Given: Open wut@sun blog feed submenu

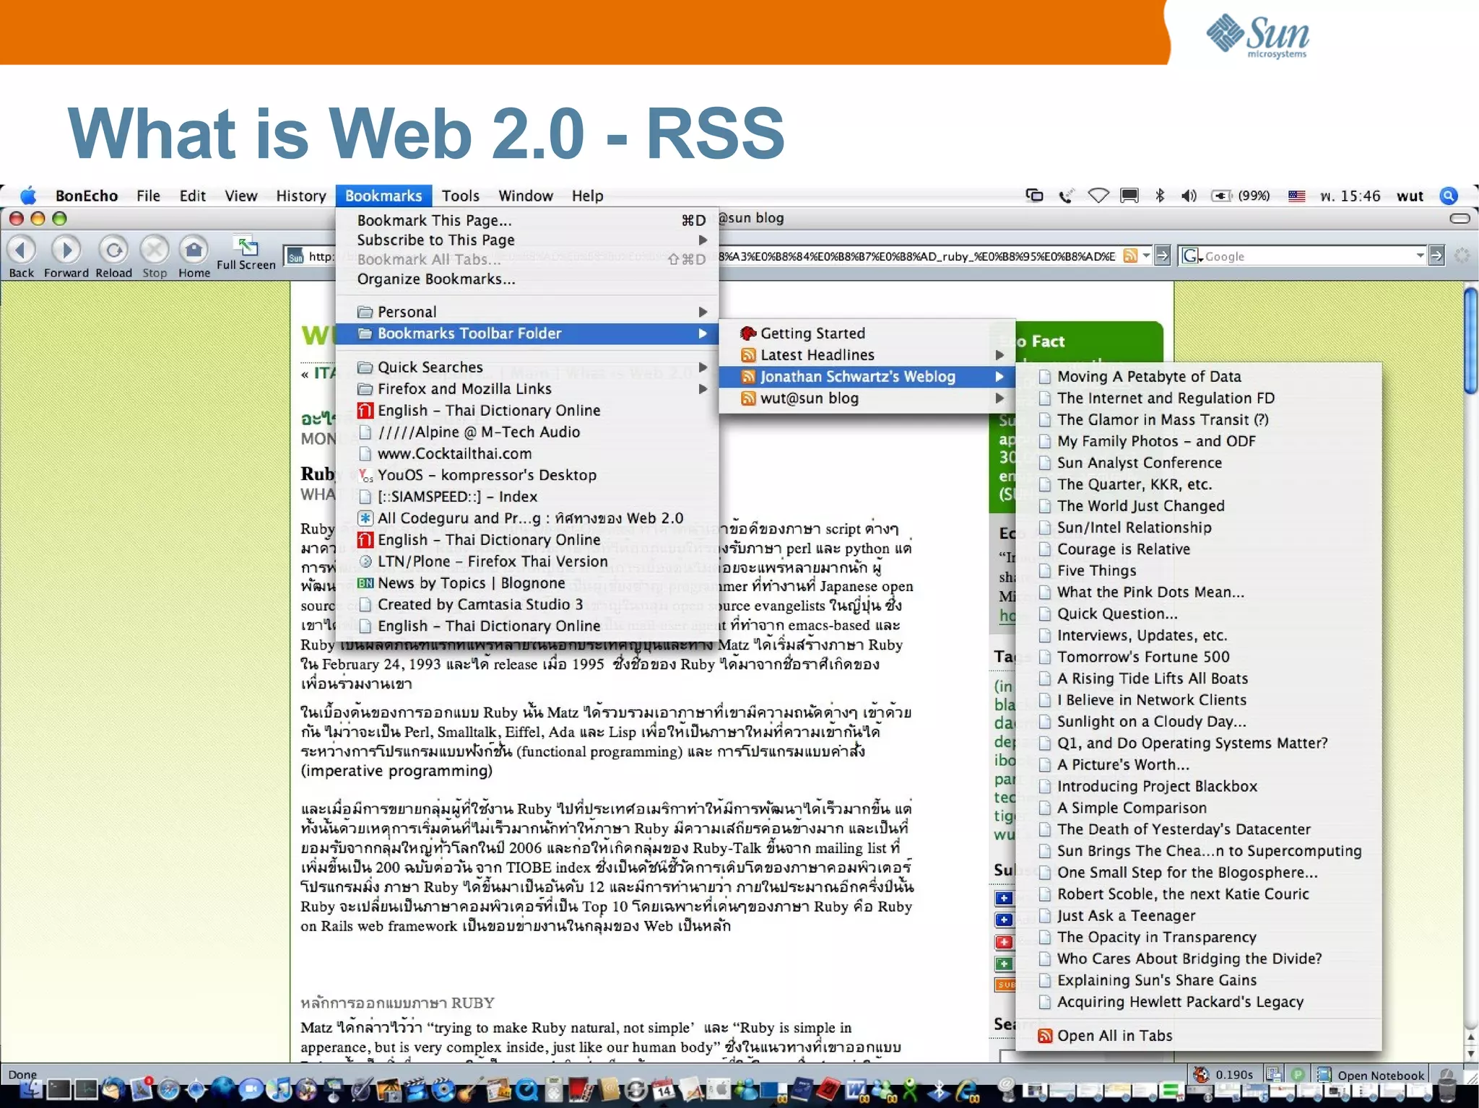Looking at the screenshot, I should coord(867,398).
